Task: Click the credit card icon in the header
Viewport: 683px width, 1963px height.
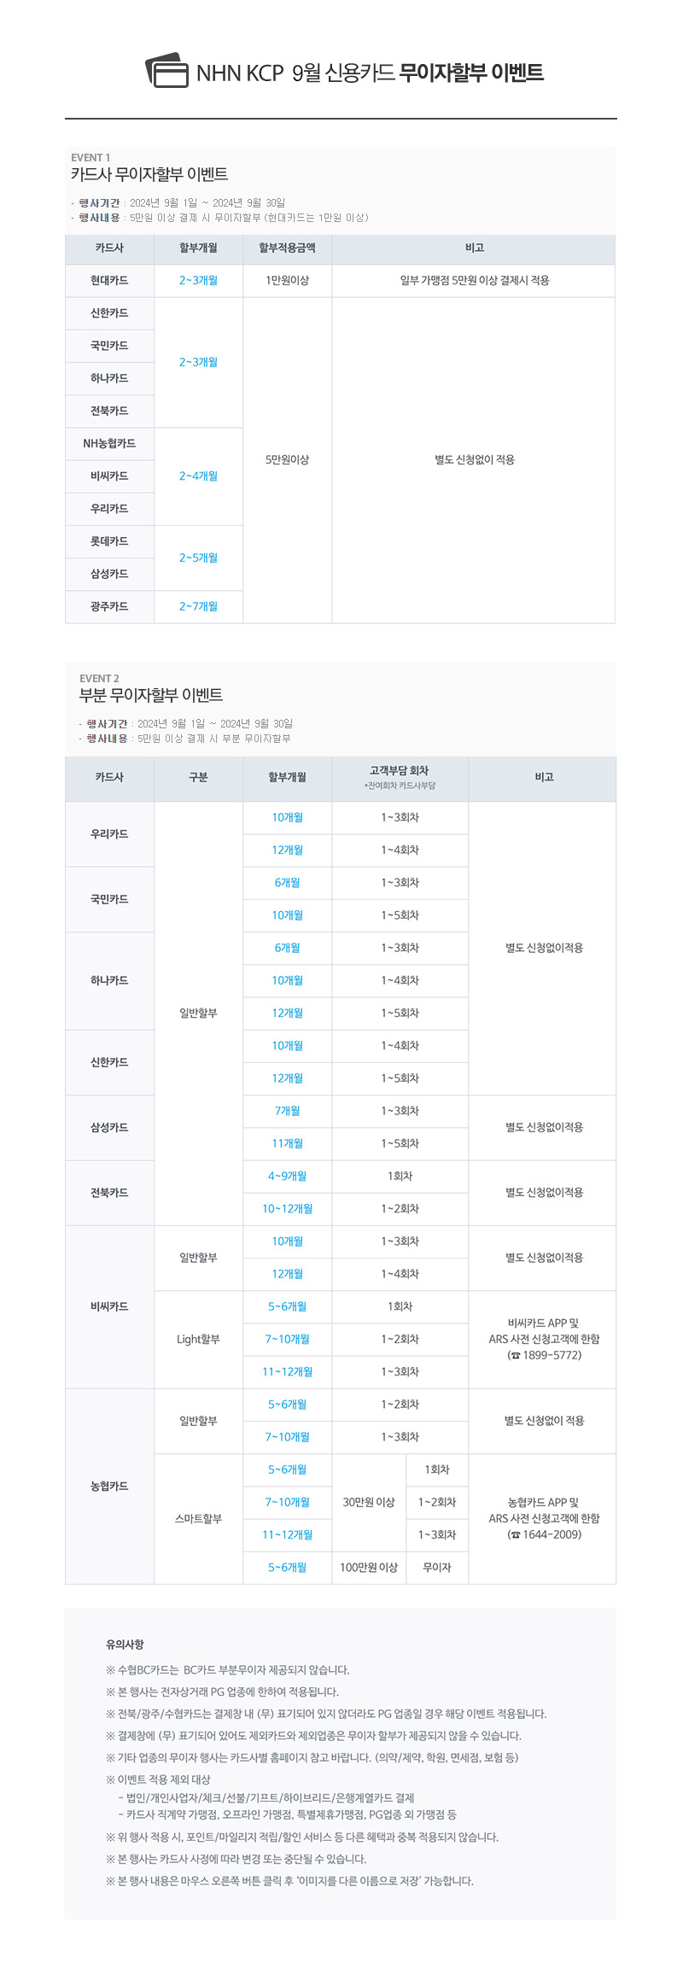Action: click(x=166, y=72)
